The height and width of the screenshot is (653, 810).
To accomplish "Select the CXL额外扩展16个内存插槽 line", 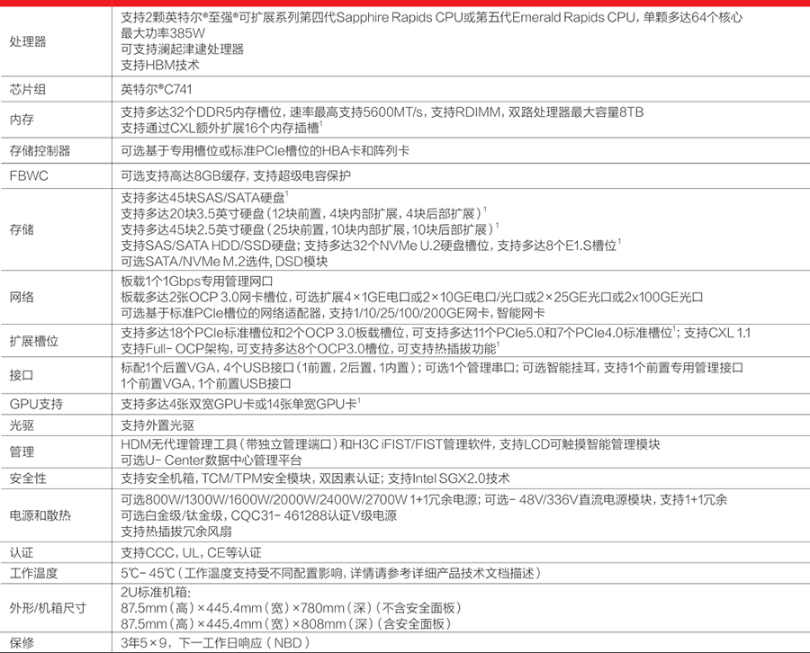I will tap(222, 128).
